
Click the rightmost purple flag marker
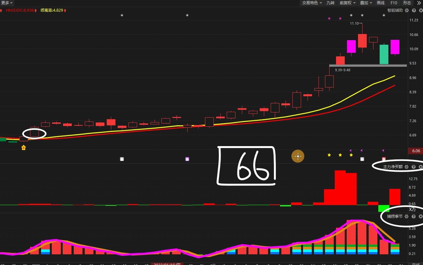pyautogui.click(x=383, y=150)
